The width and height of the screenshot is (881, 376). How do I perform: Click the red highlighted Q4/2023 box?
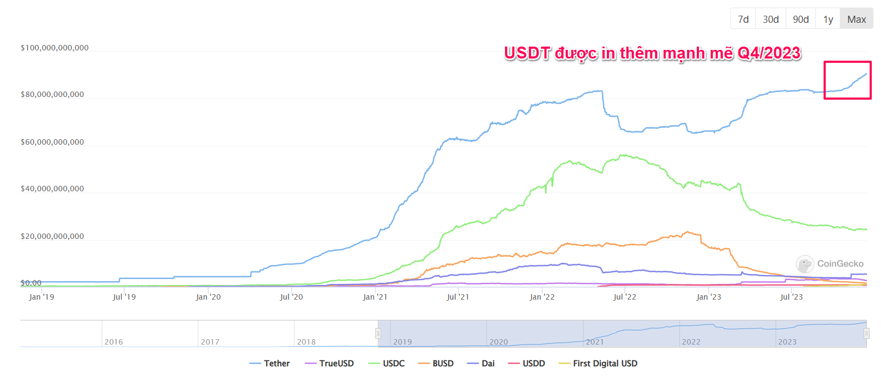tap(847, 80)
